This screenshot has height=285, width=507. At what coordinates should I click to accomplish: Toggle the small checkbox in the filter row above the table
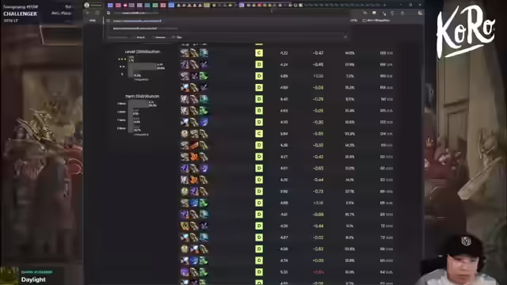pos(173,37)
